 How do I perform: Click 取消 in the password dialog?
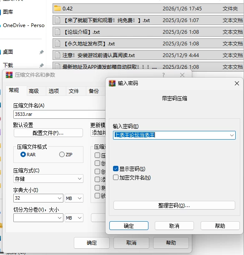coord(174,226)
